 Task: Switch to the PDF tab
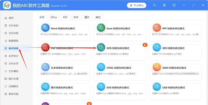point(65,17)
